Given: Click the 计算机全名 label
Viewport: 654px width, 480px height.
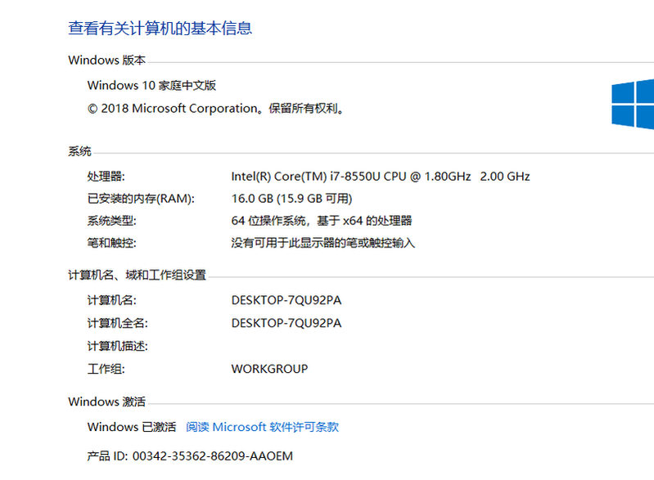Looking at the screenshot, I should coord(118,323).
